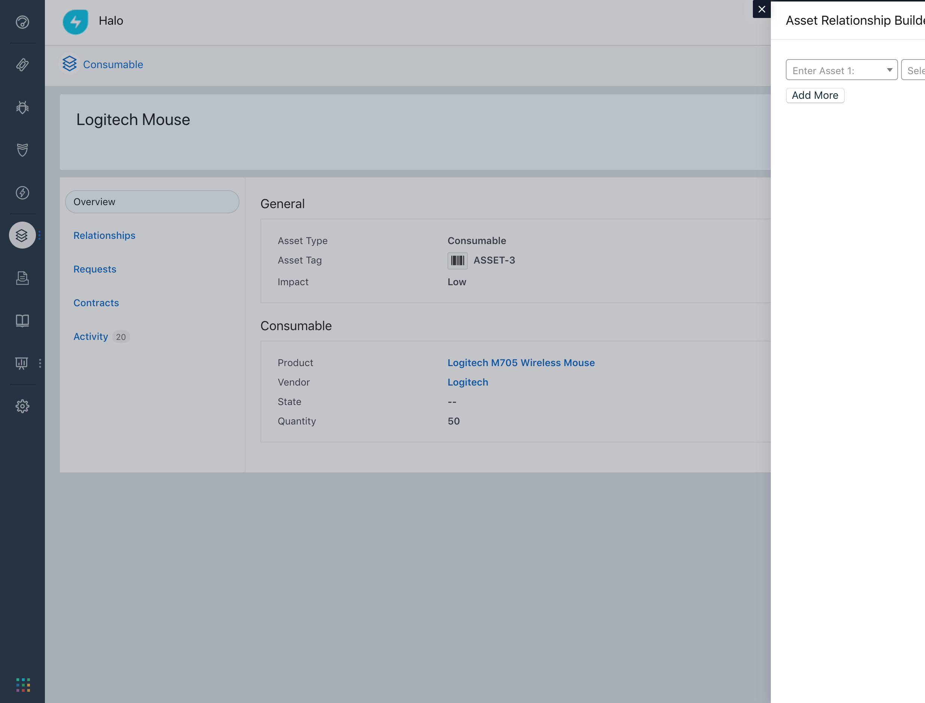Select the highlighted Assets layers icon

[22, 235]
